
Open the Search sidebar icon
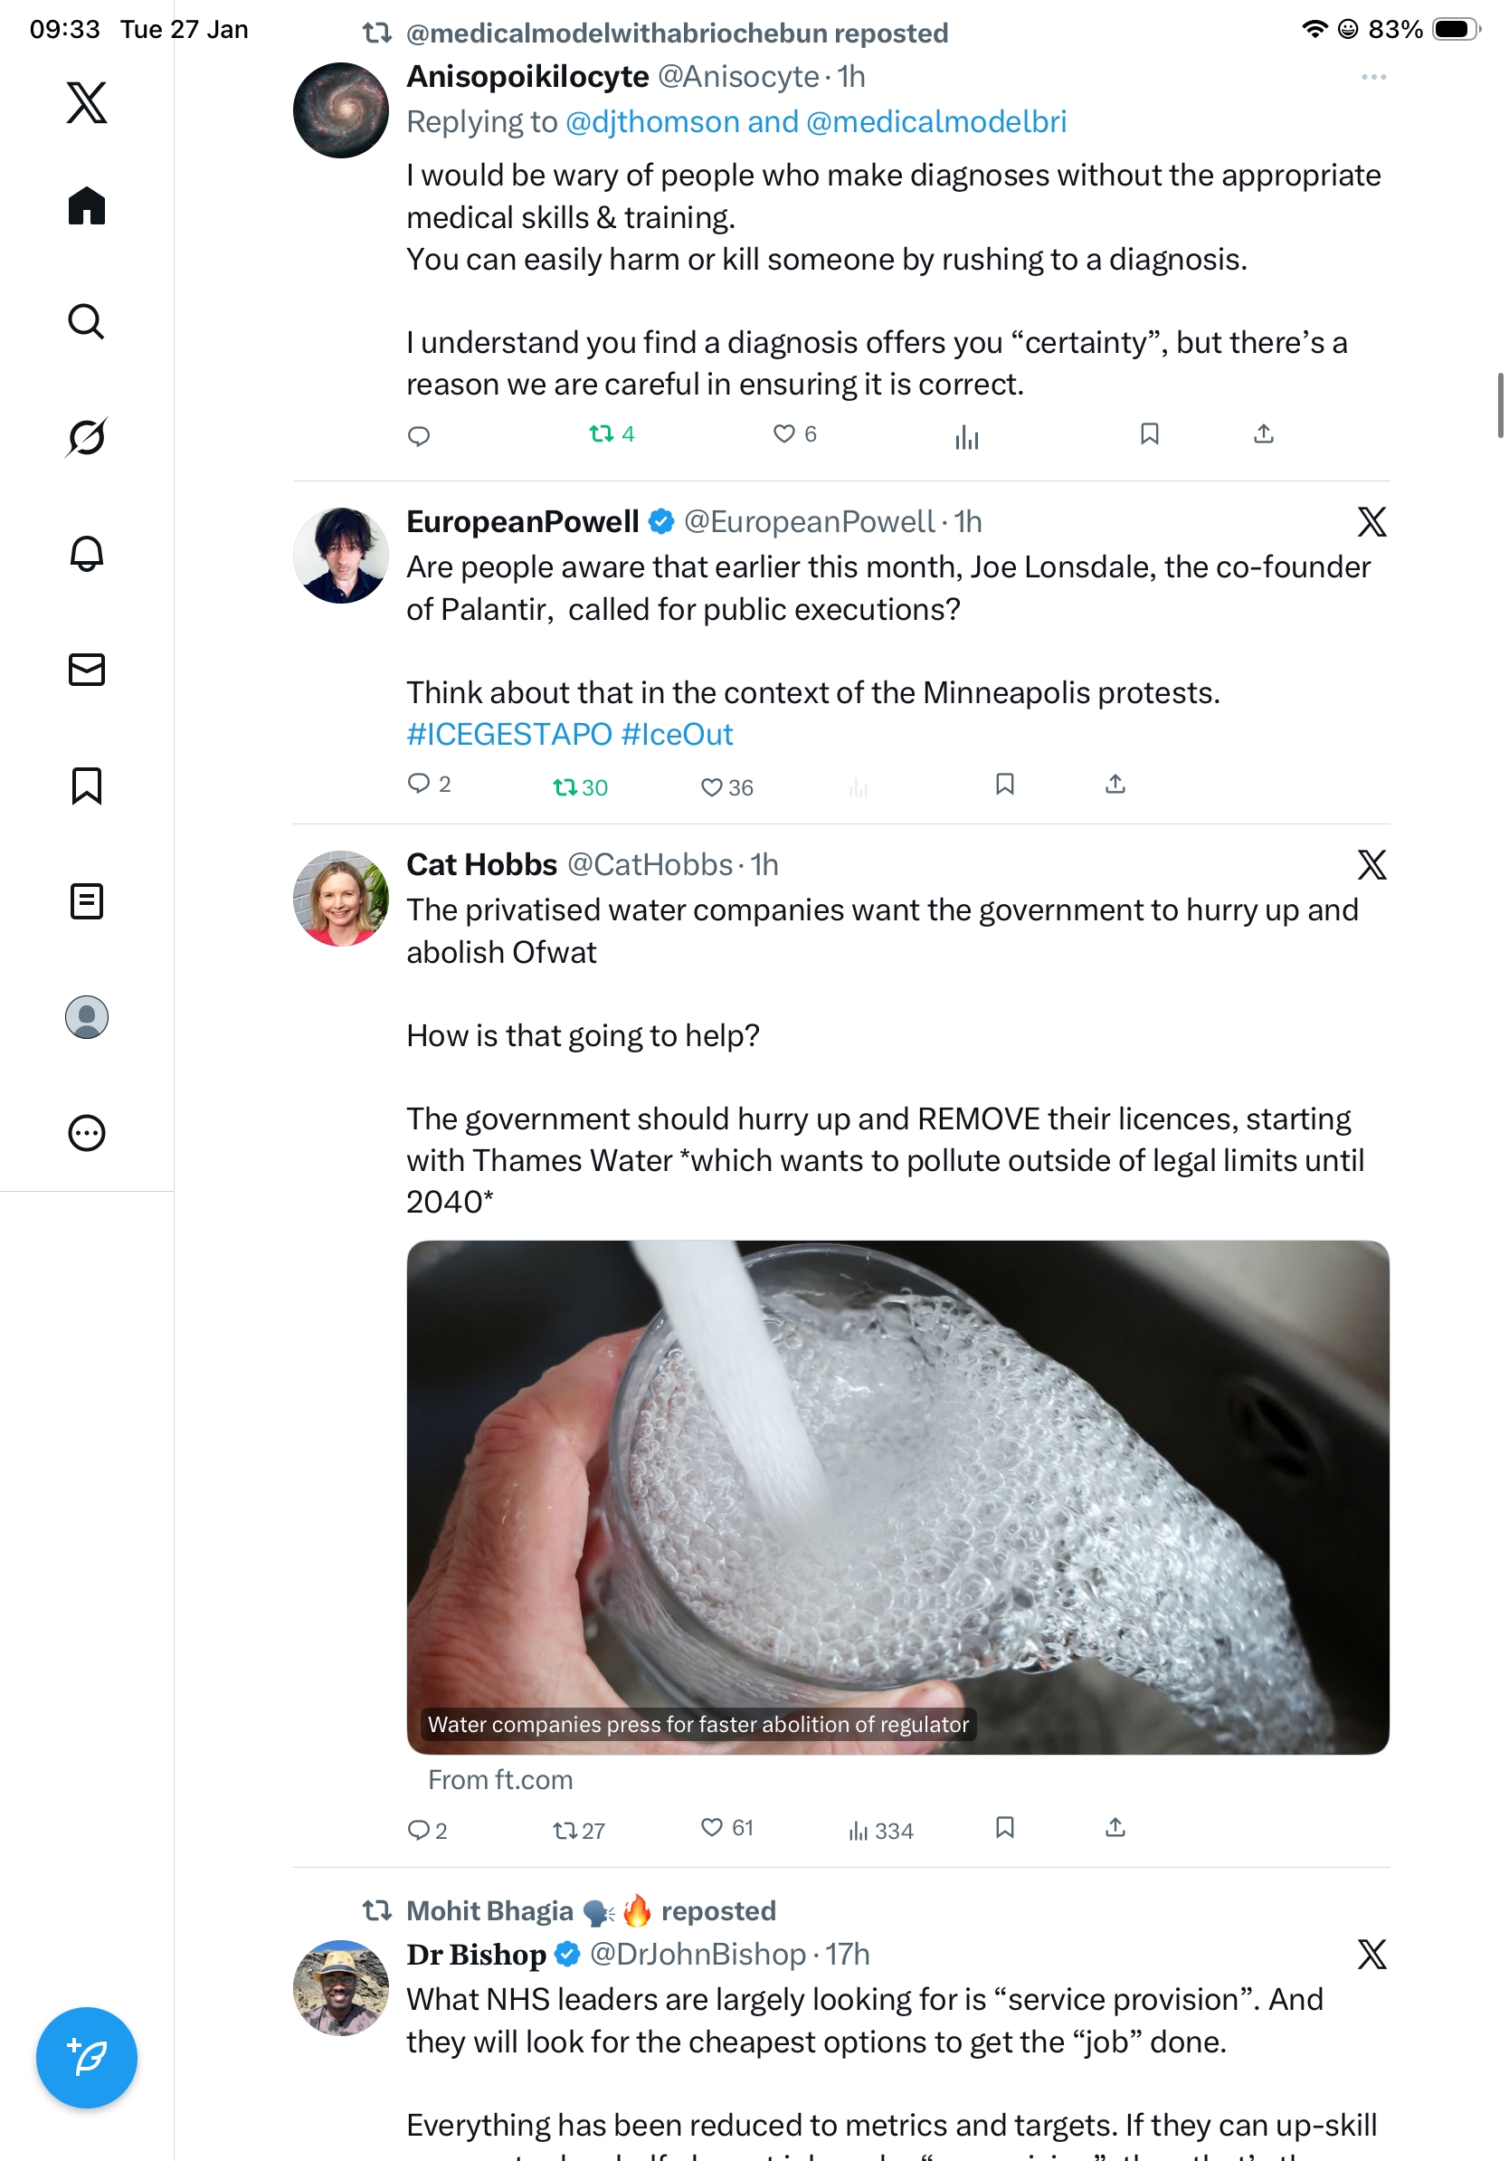tap(87, 322)
